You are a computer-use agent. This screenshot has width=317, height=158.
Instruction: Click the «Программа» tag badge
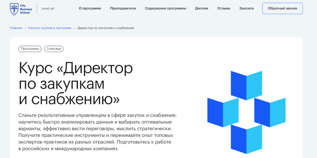(30, 49)
